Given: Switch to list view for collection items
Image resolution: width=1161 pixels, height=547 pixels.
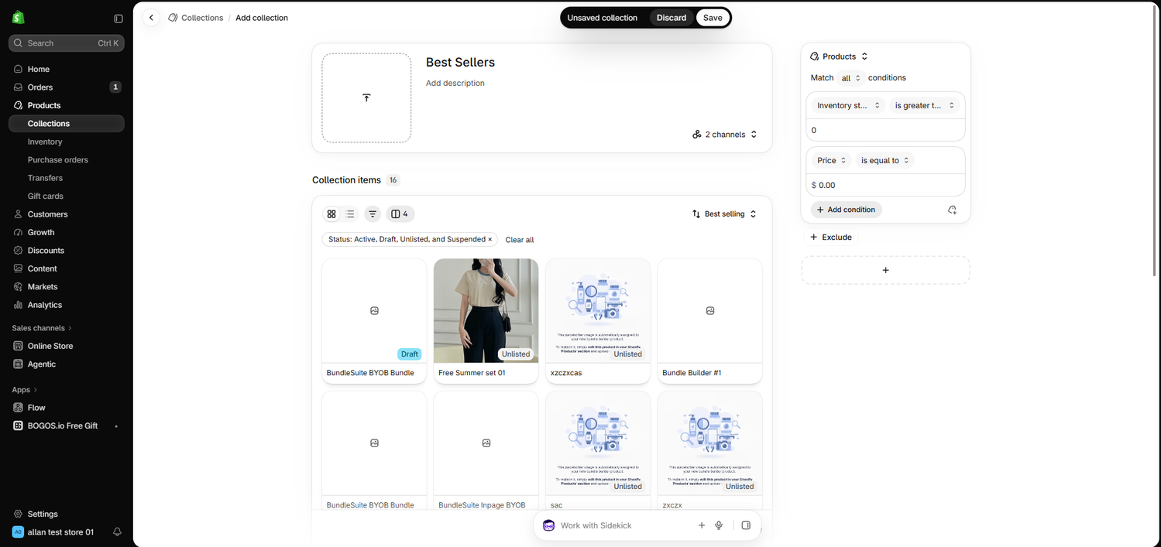Looking at the screenshot, I should point(350,214).
